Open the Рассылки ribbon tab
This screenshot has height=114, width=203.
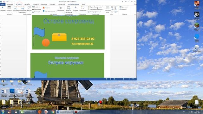pyautogui.click(x=61, y=4)
